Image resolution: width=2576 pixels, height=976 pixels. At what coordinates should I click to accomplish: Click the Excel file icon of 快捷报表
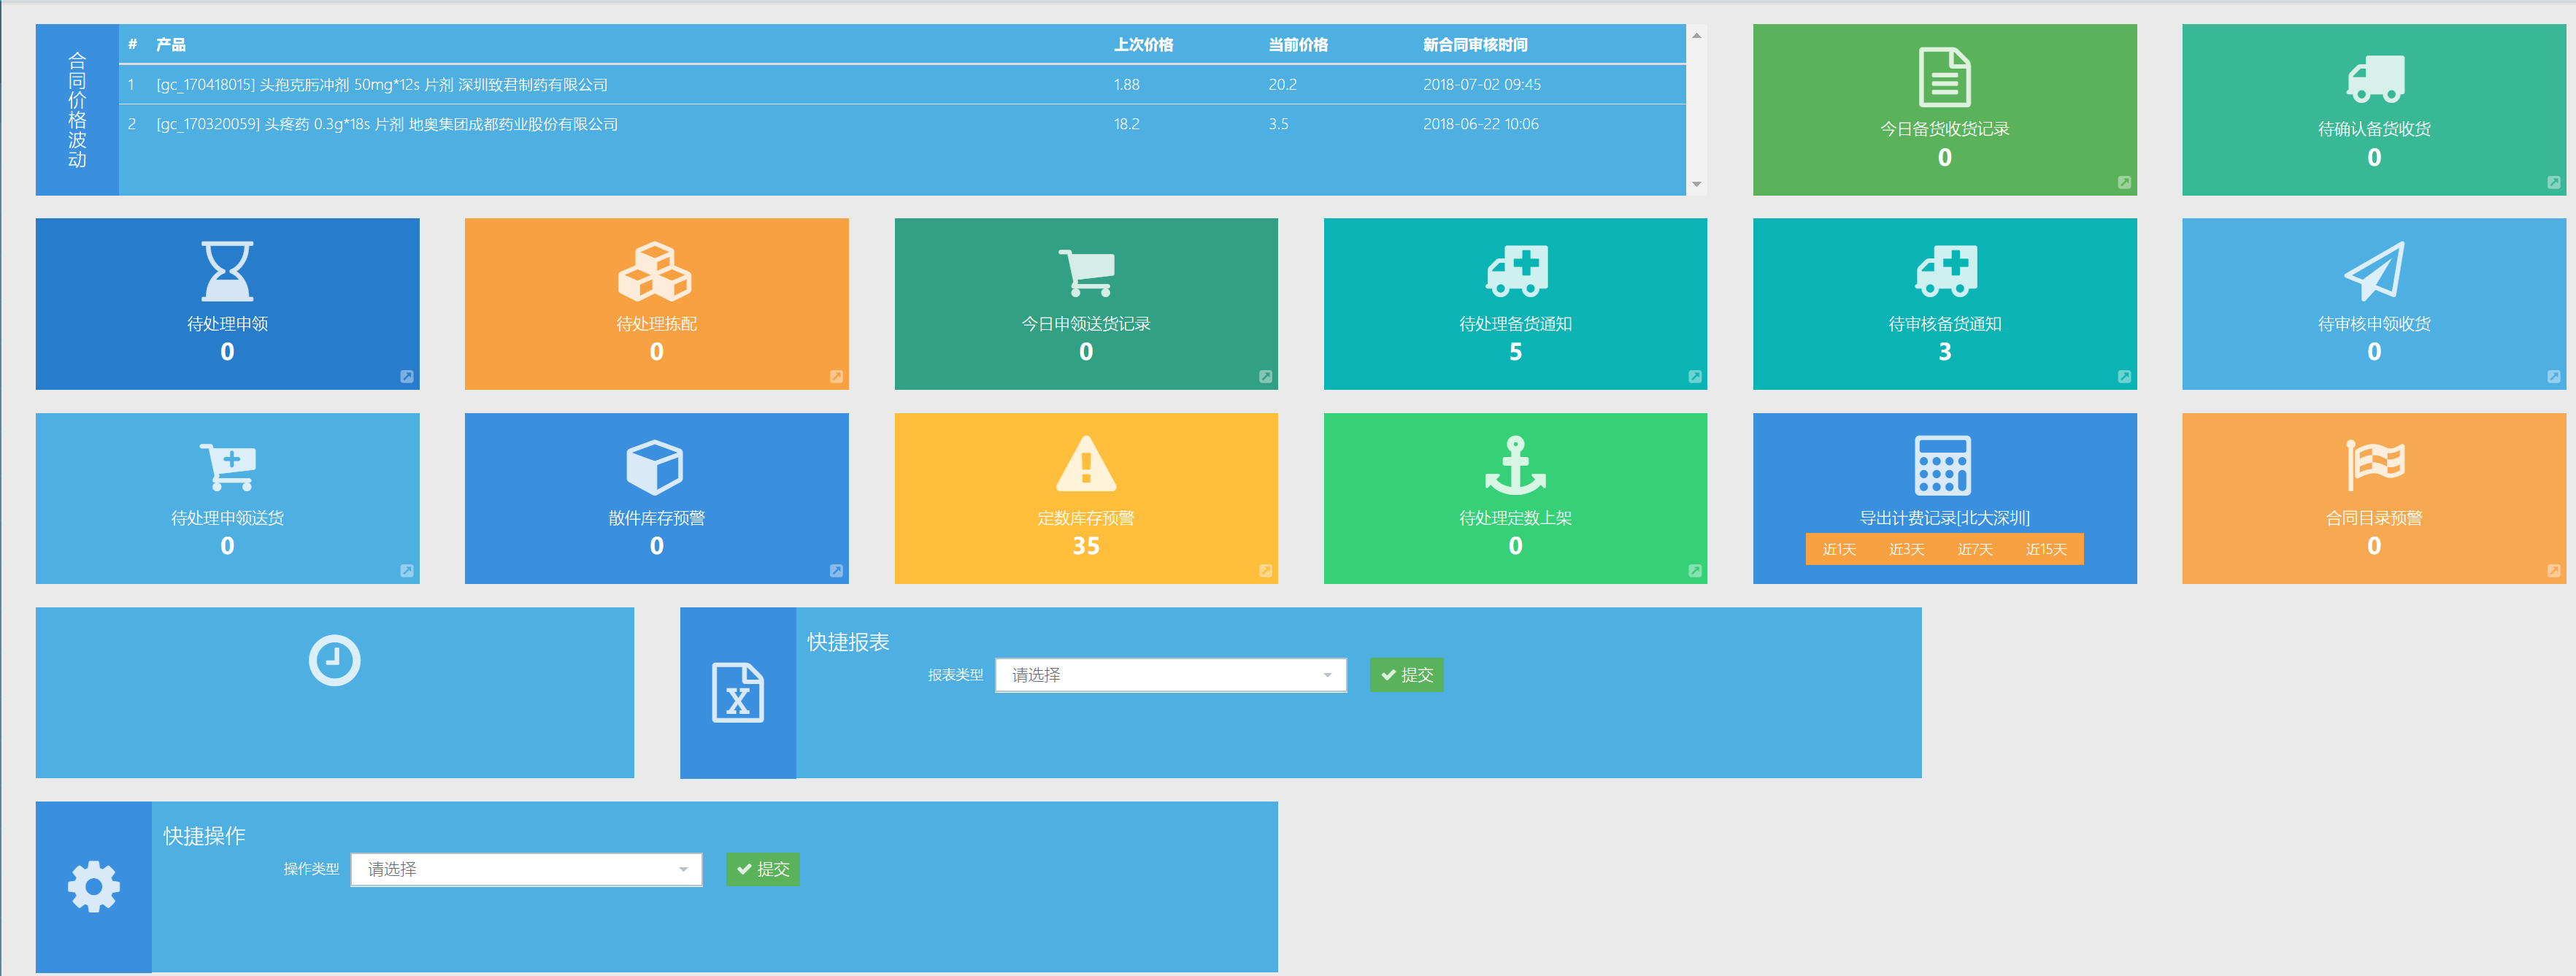click(738, 692)
